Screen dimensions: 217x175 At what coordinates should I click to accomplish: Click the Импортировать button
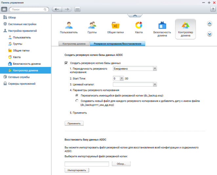click(x=77, y=170)
